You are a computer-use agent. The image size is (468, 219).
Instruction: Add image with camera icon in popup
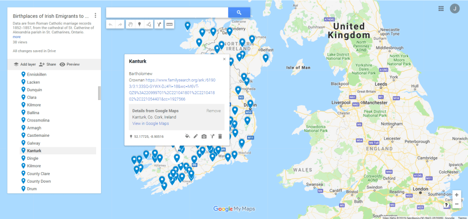pyautogui.click(x=204, y=136)
